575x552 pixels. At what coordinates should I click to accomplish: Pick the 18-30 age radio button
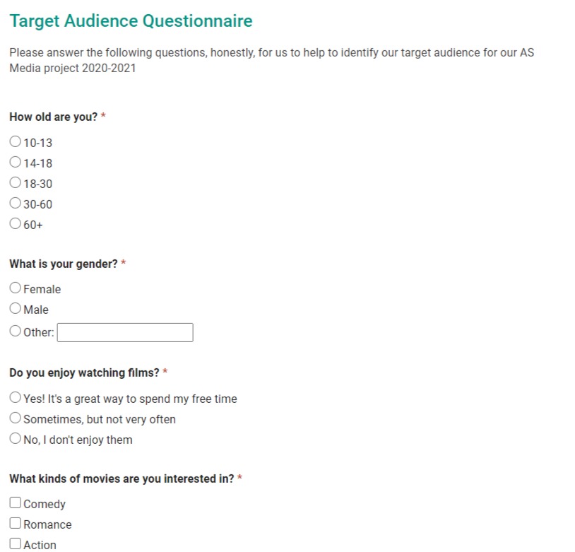(16, 183)
